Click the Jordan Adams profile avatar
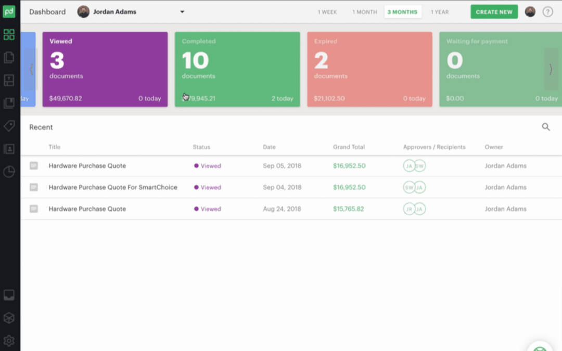562x351 pixels. click(530, 11)
